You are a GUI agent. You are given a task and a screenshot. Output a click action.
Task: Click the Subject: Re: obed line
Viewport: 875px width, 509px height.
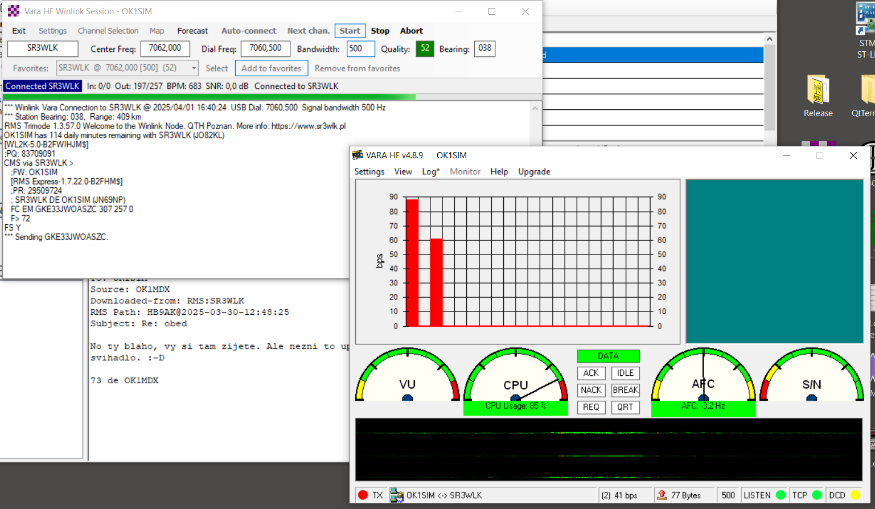click(x=139, y=323)
